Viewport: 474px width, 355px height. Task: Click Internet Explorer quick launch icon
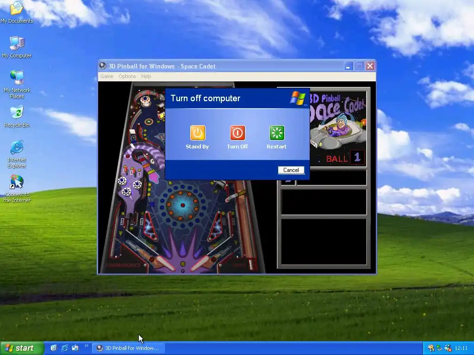coord(64,348)
